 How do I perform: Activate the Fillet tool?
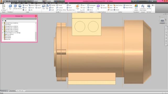[x=47, y=7]
